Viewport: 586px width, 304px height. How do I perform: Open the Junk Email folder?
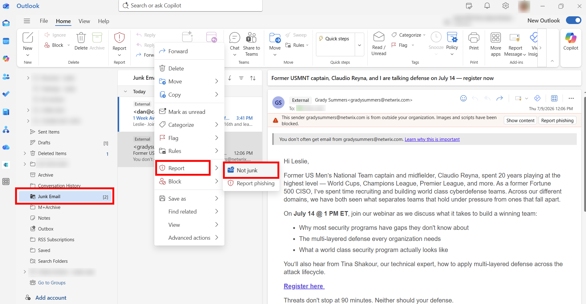pyautogui.click(x=65, y=197)
